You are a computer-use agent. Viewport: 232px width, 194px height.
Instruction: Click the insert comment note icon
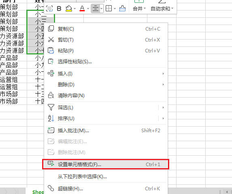pyautogui.click(x=51, y=130)
